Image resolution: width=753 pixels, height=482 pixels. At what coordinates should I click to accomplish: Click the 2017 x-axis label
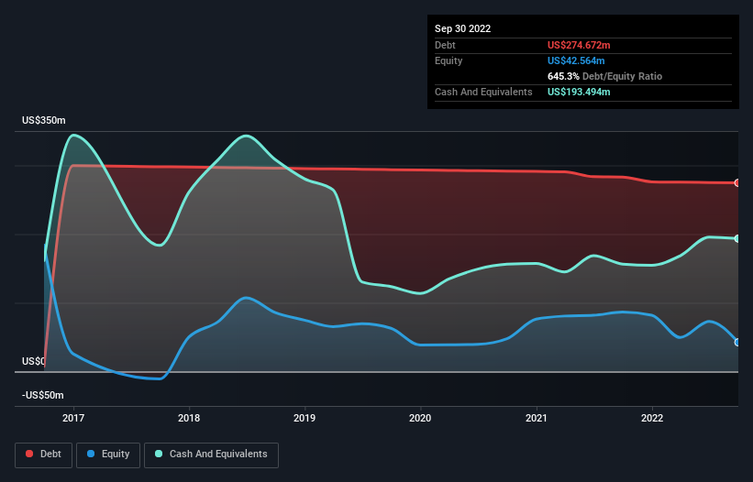coord(73,418)
